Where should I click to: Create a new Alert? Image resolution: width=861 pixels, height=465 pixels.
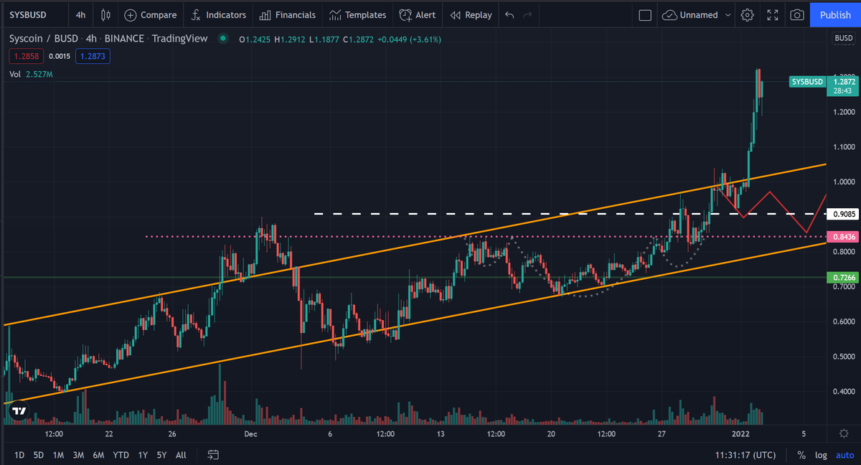coord(418,14)
